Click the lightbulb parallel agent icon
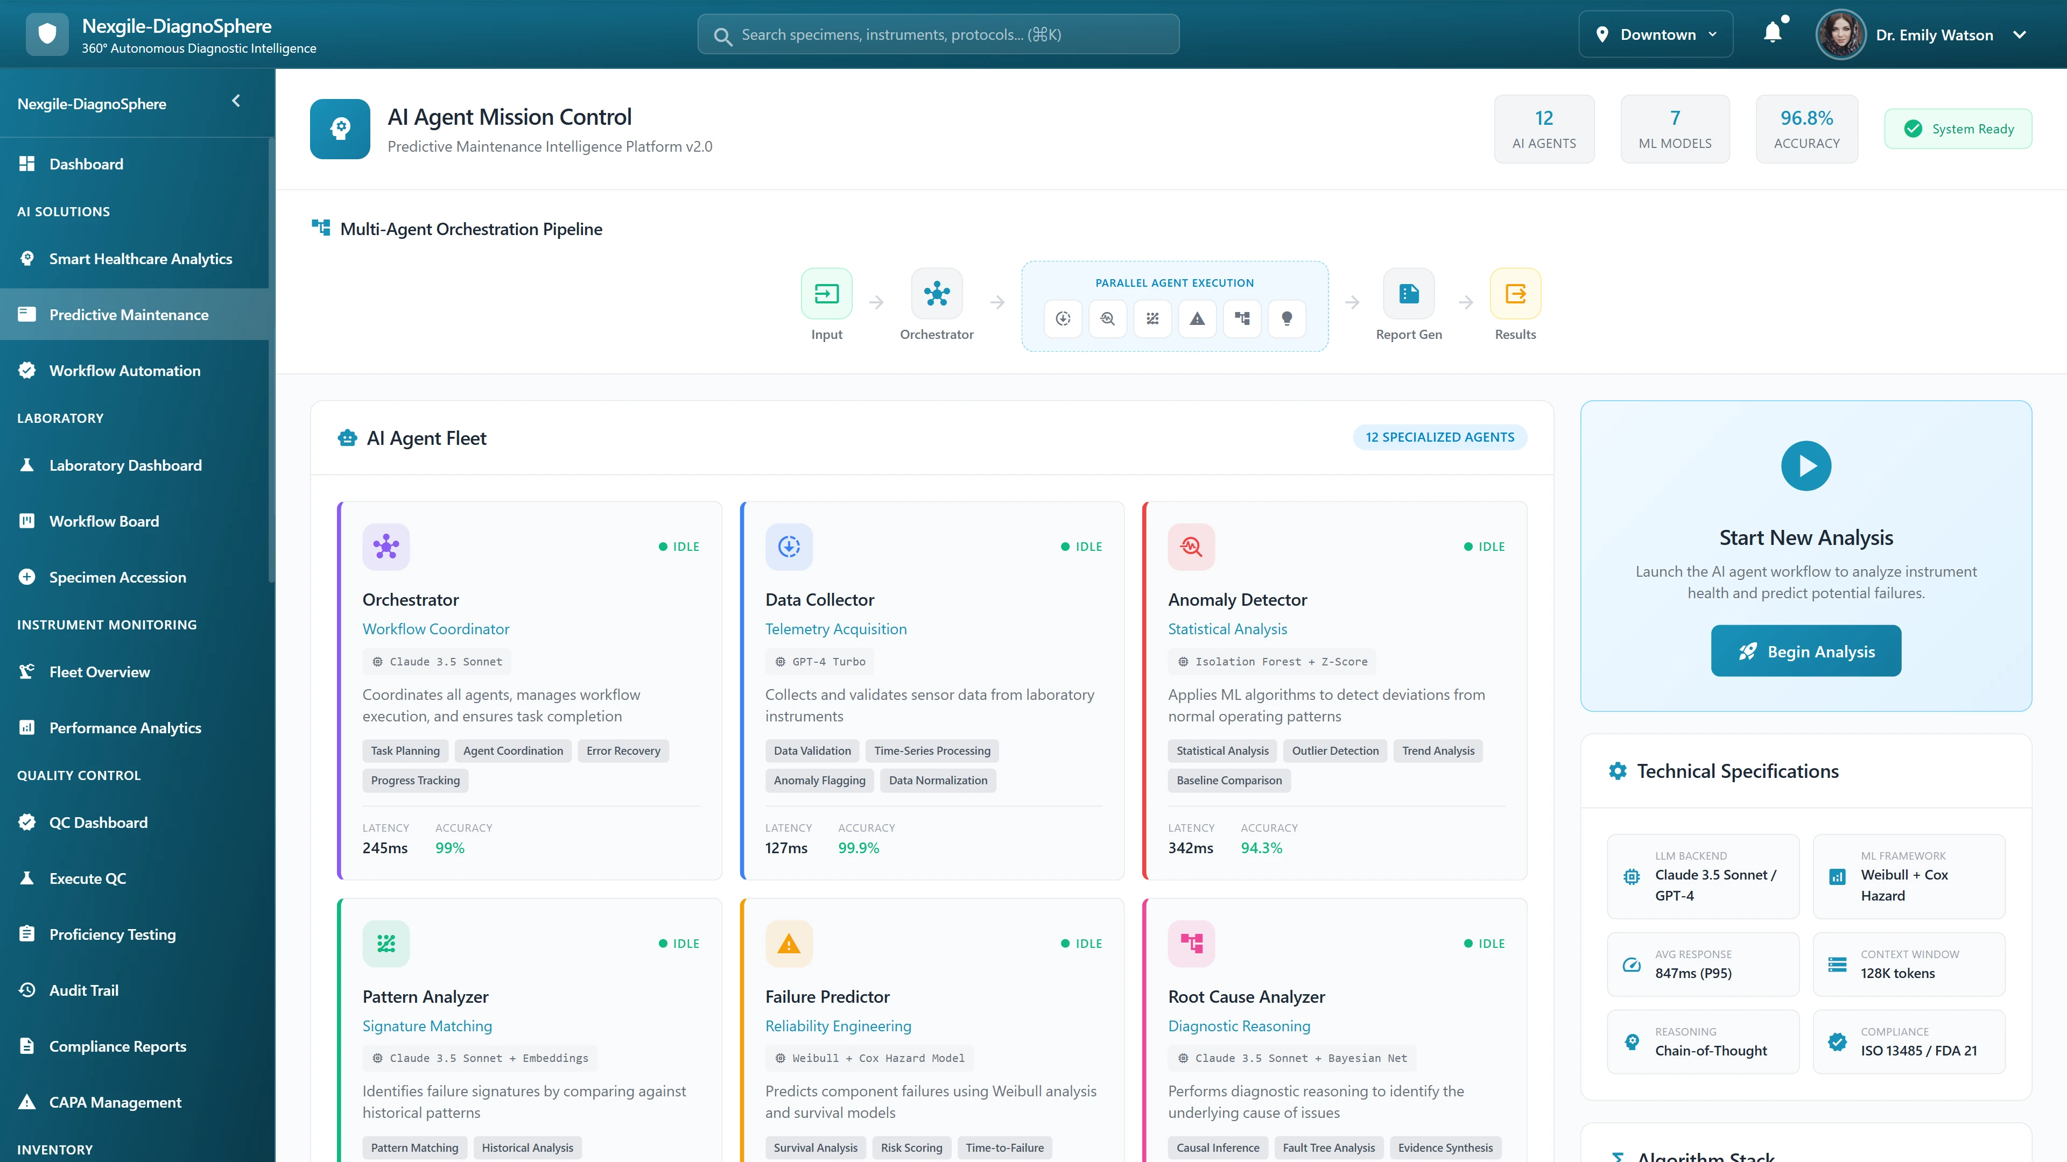The image size is (2067, 1162). click(1286, 318)
